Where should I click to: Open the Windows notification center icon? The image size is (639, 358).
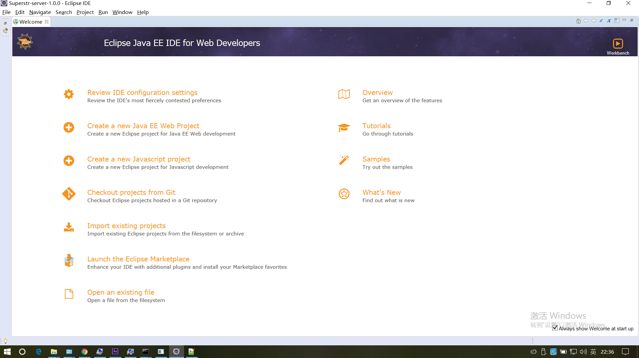625,352
